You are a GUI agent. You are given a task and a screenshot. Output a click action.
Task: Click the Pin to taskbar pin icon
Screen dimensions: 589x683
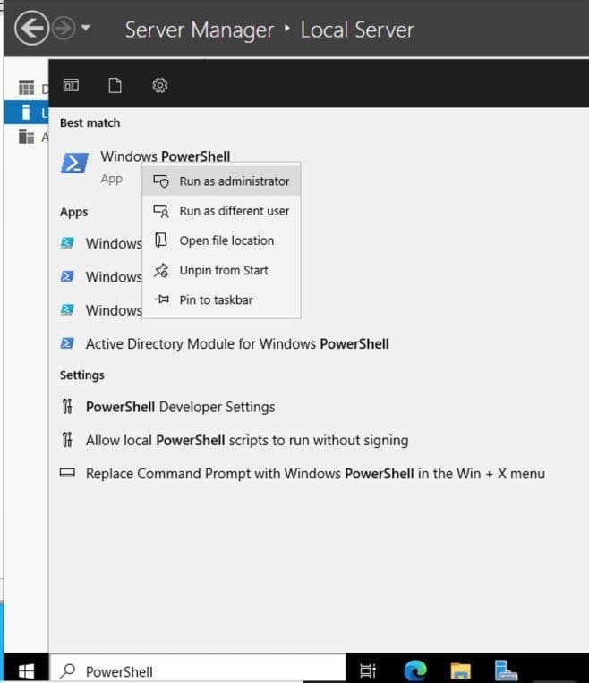pos(161,299)
